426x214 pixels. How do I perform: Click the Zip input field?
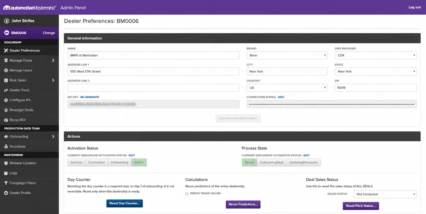tap(376, 88)
